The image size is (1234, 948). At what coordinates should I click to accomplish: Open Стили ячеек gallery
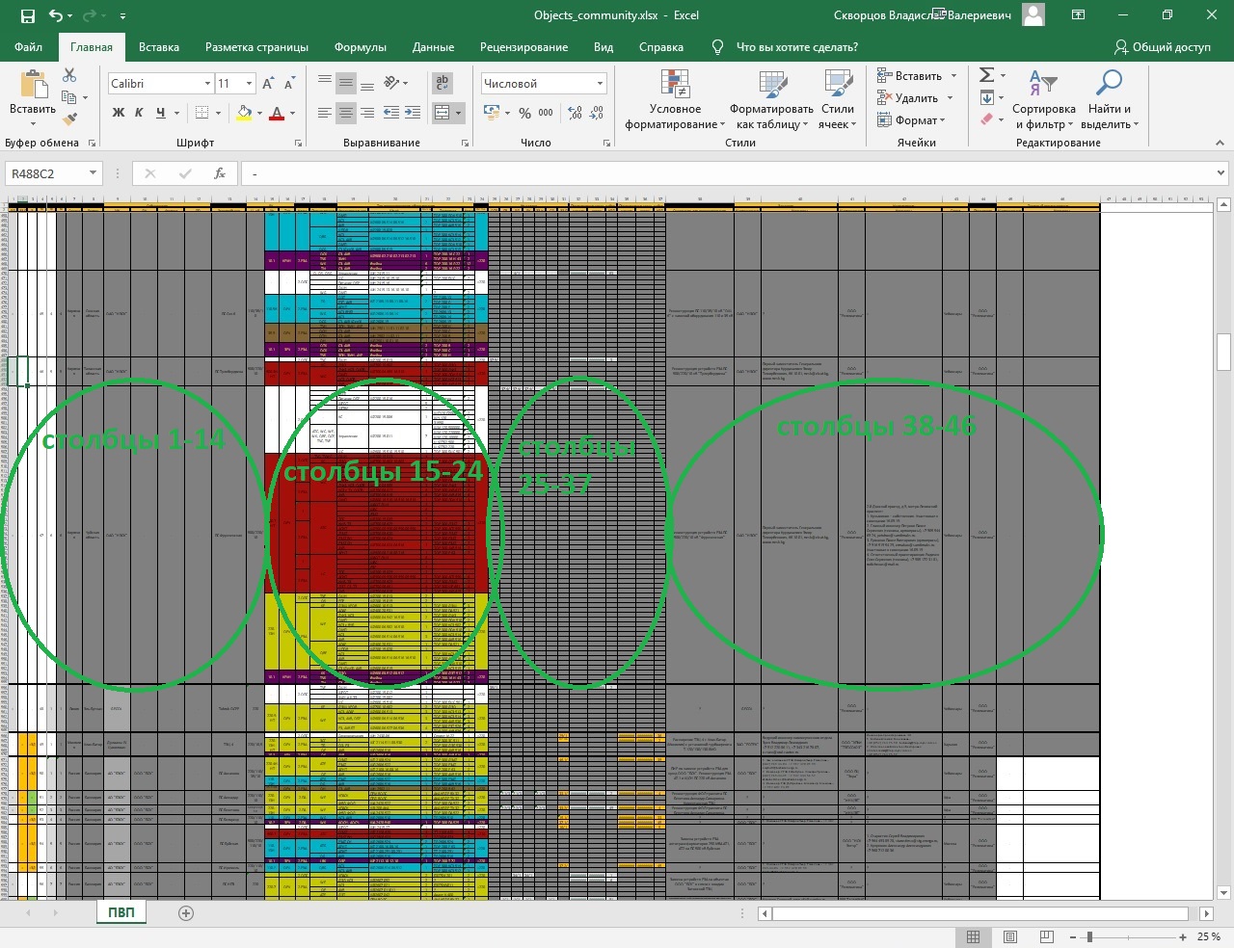(837, 99)
